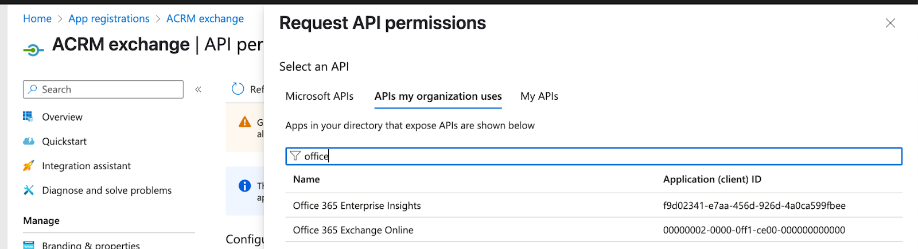Click the Refresh circular arrow icon
Screen dimensions: 918x249
238,89
